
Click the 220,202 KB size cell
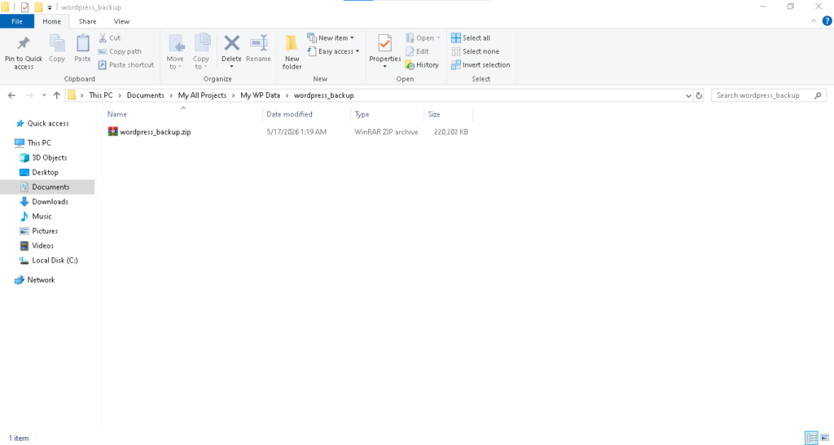pos(451,132)
